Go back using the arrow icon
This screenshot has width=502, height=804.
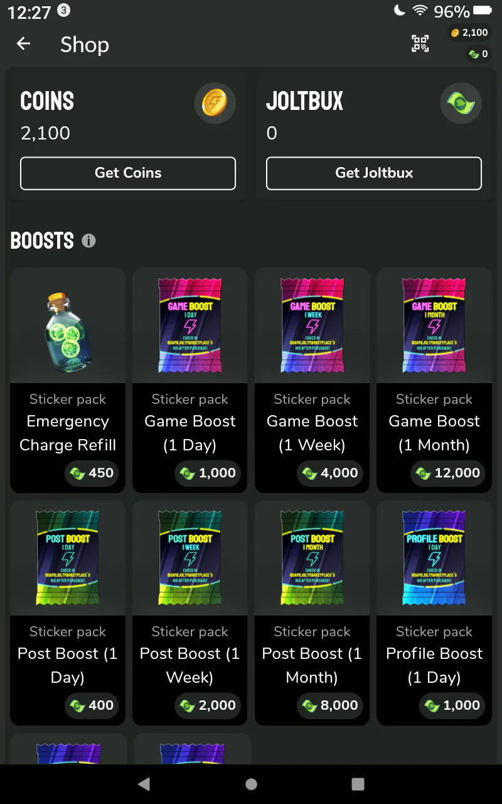click(x=23, y=43)
